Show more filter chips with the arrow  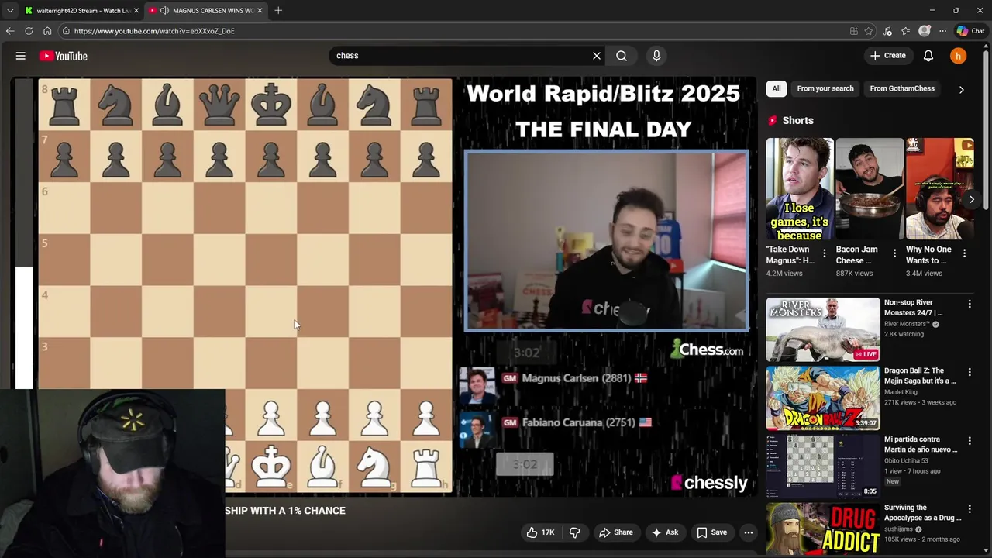(961, 89)
